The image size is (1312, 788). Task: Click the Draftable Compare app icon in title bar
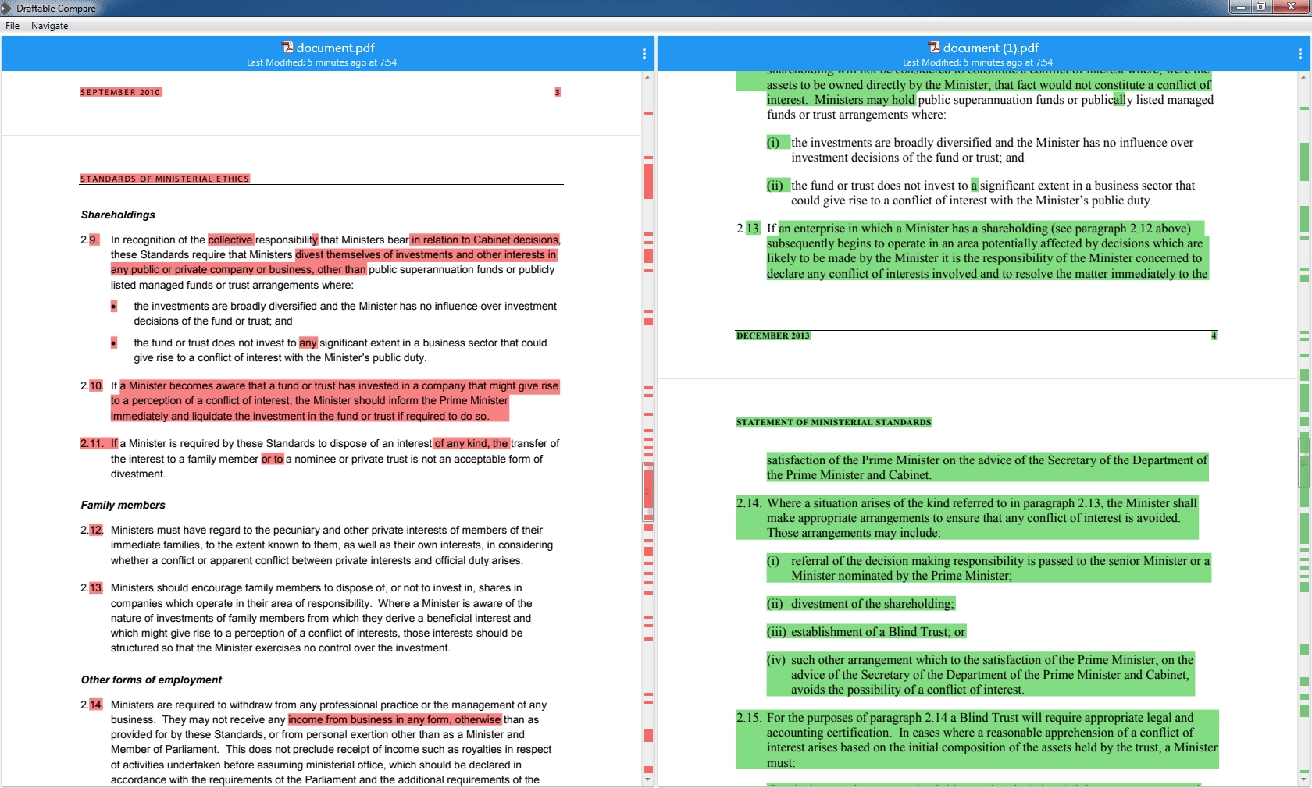tap(6, 8)
